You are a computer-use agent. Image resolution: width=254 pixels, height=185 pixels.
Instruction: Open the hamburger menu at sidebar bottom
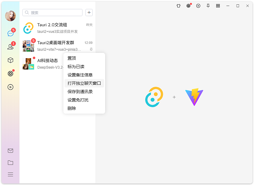(10, 174)
